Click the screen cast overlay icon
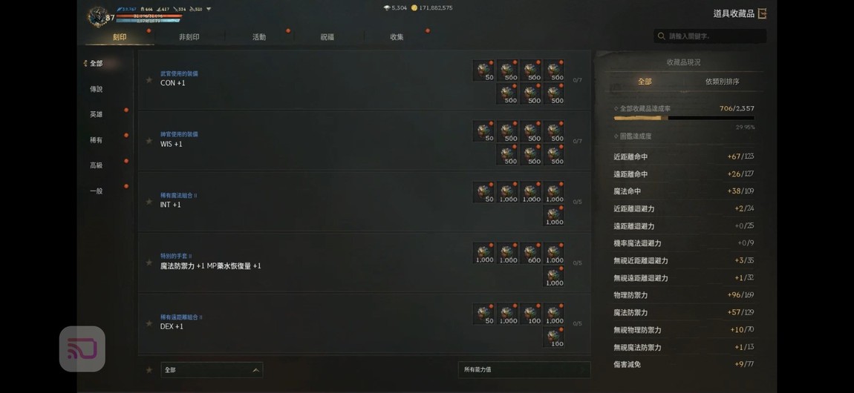The width and height of the screenshot is (854, 393). point(82,349)
